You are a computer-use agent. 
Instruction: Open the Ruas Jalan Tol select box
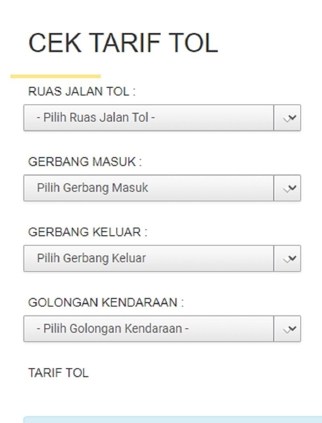point(149,118)
